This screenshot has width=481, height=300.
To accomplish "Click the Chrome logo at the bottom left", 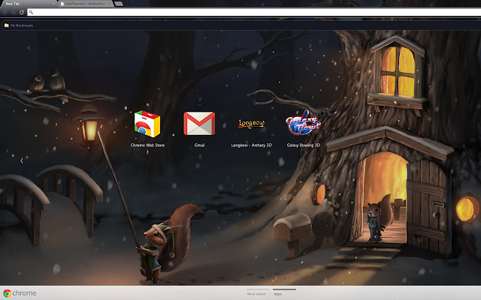I will [20, 293].
